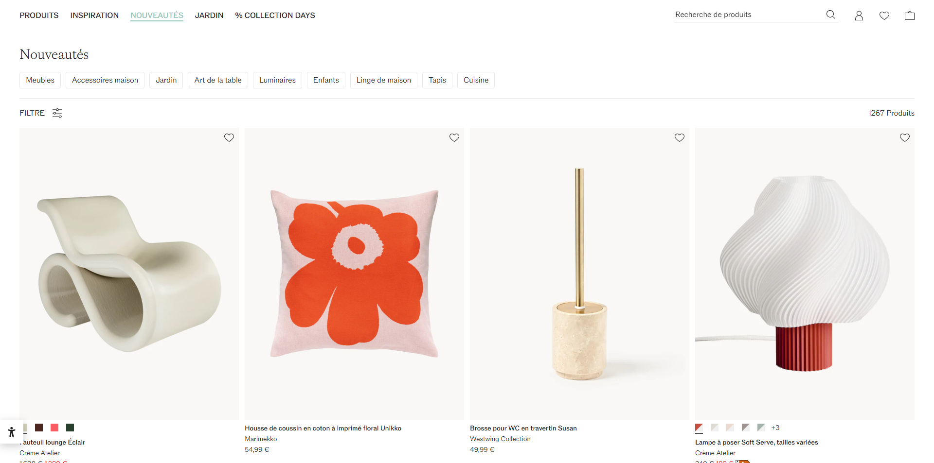Expand the +3 more lamp colors
Screen dimensions: 934x463
tap(775, 428)
